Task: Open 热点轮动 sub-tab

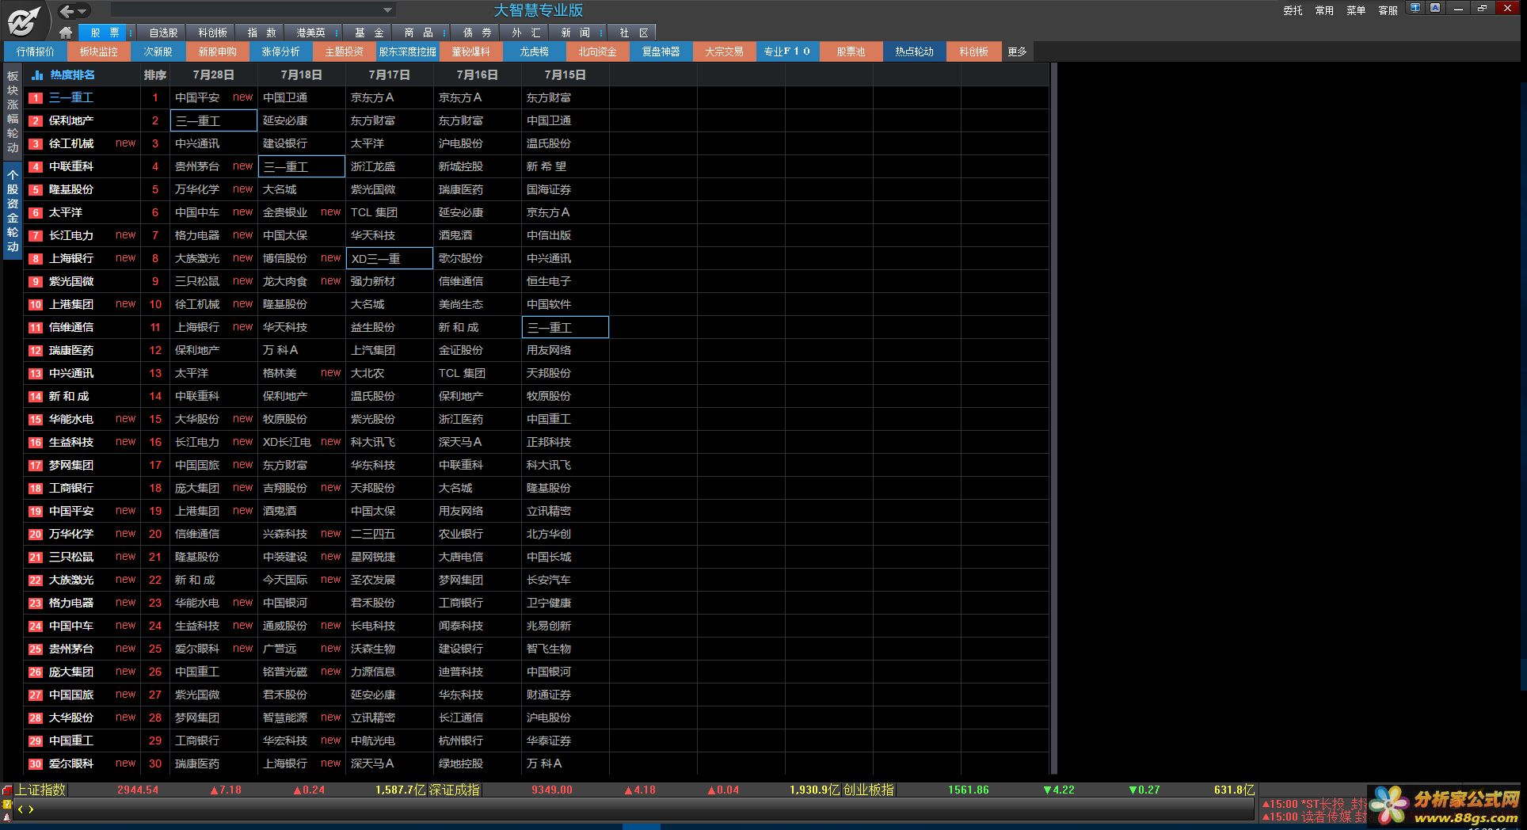Action: (914, 51)
